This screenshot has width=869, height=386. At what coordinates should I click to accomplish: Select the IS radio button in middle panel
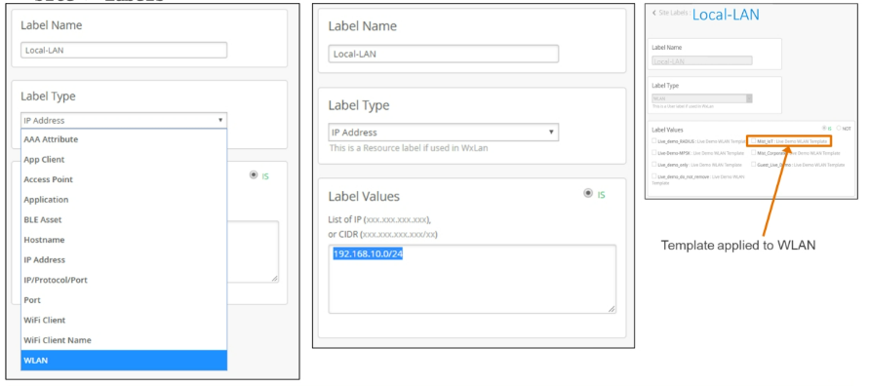click(x=588, y=193)
